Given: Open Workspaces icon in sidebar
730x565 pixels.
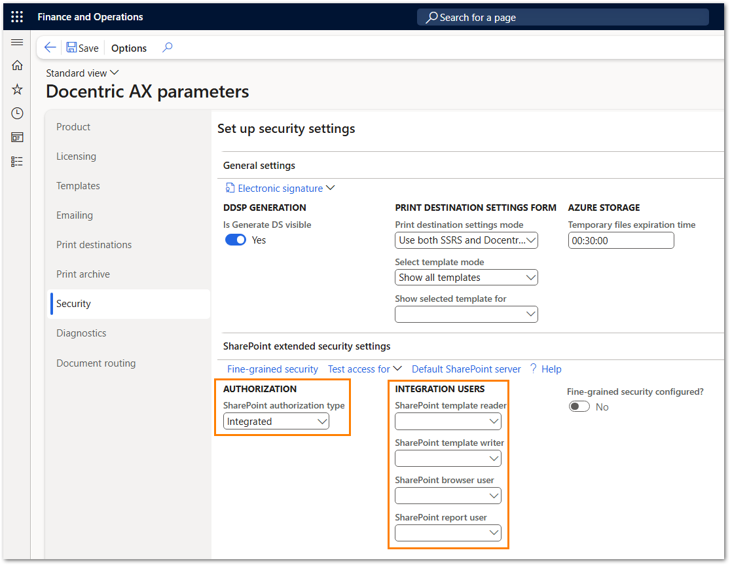Looking at the screenshot, I should (17, 137).
